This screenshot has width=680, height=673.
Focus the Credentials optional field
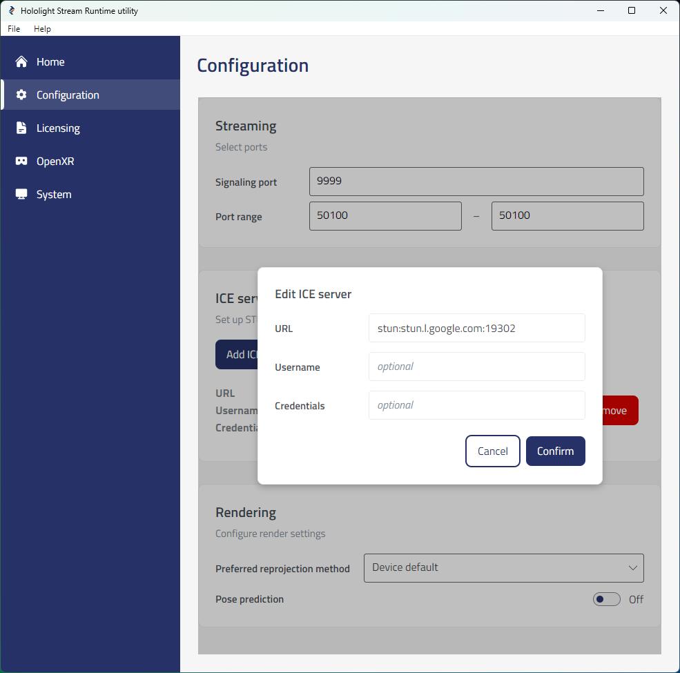476,405
